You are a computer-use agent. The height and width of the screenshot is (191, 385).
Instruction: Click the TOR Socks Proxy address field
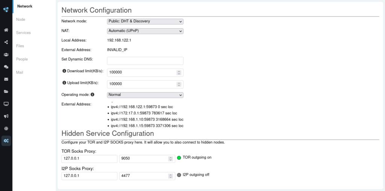(x=89, y=159)
